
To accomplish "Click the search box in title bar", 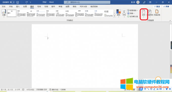I will coord(87,2).
